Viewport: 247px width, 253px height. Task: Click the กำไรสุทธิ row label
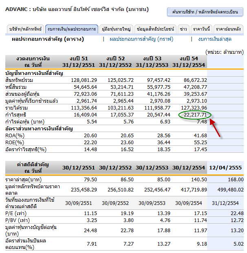click(15, 115)
